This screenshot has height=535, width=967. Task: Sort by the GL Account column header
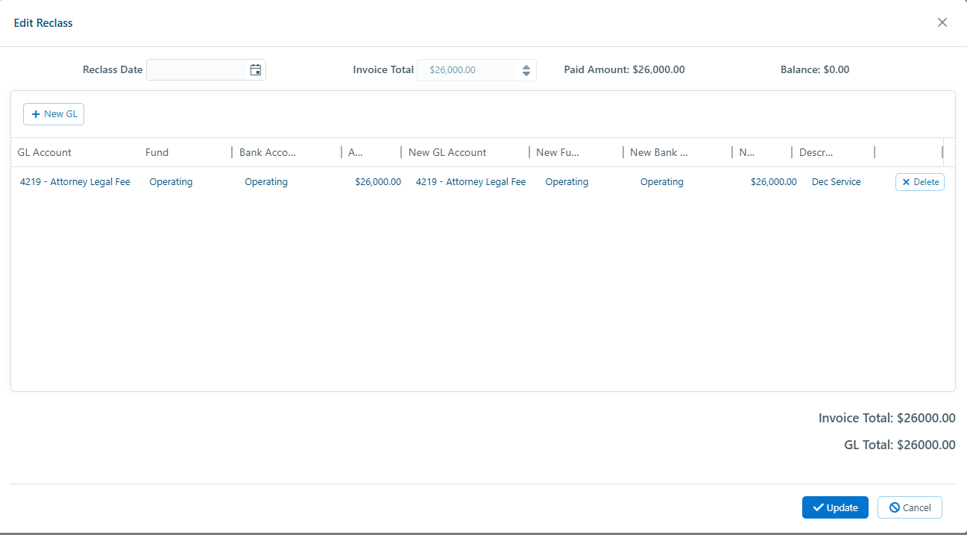click(x=44, y=152)
